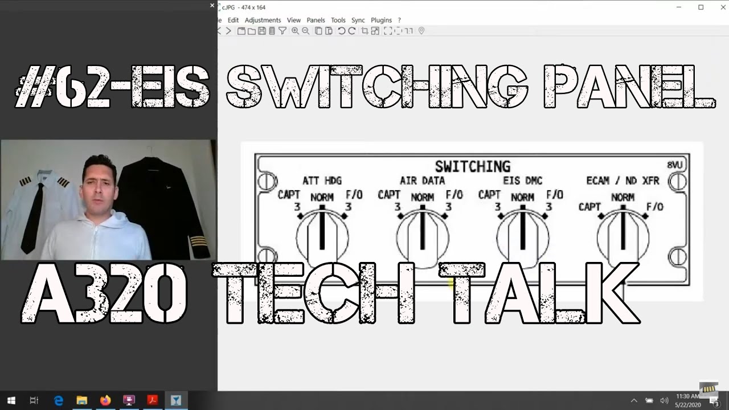The image size is (729, 410).
Task: Open Task View in the taskbar
Action: coord(34,401)
